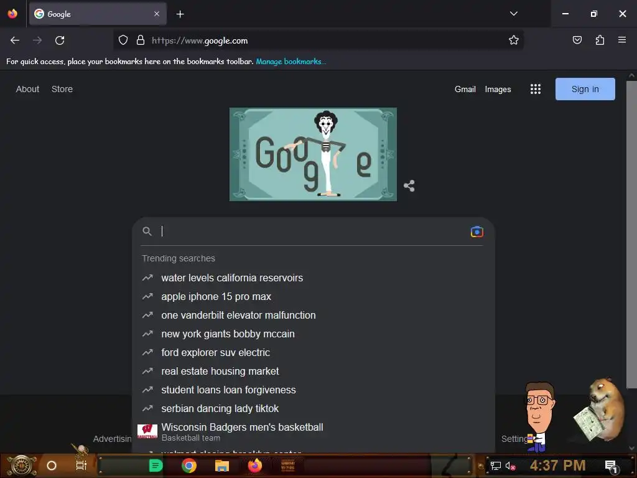Select the Google browser tab

(x=98, y=14)
